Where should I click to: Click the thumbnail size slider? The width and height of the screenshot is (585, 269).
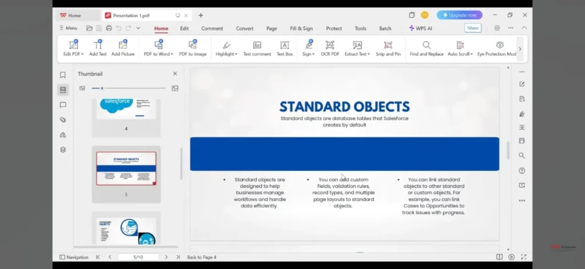(129, 88)
